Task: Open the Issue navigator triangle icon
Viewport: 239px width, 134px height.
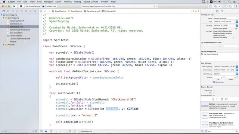Action: [17, 11]
